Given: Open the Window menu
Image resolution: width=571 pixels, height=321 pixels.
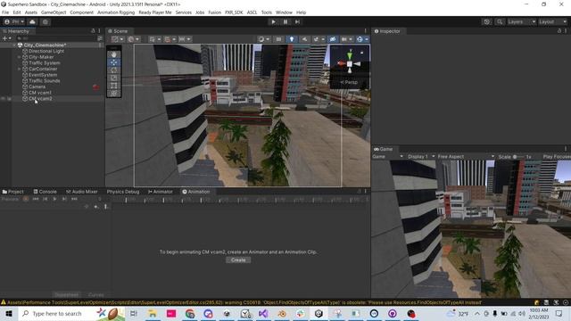Looking at the screenshot, I should pyautogui.click(x=284, y=12).
